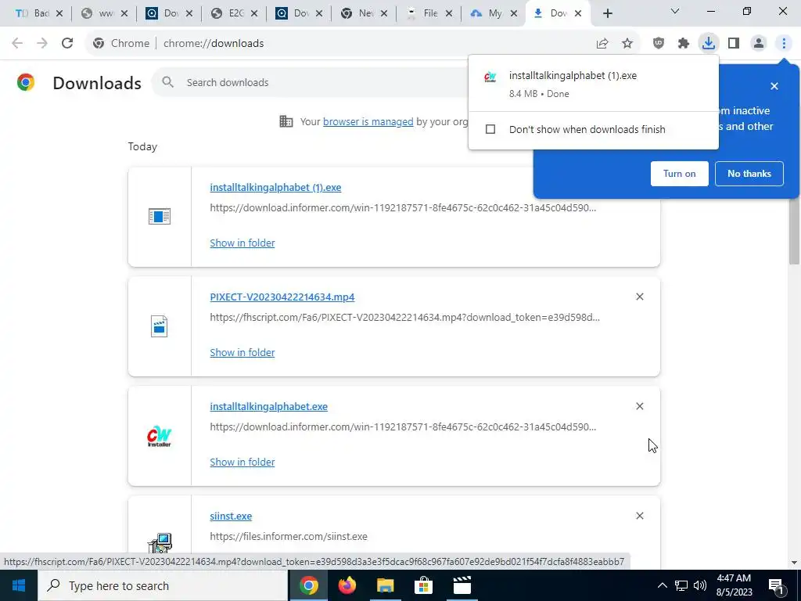Switch to the Bad tab
The height and width of the screenshot is (601, 801).
point(39,14)
